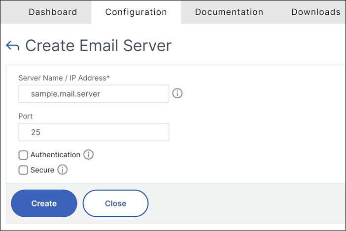The image size is (346, 231).
Task: Click the back arrow beside Create Email Server
Action: point(13,46)
